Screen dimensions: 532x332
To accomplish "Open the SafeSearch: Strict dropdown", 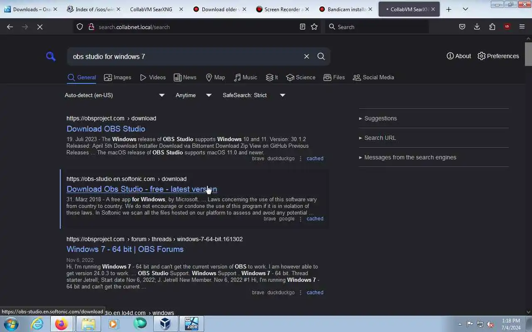I will pos(254,95).
